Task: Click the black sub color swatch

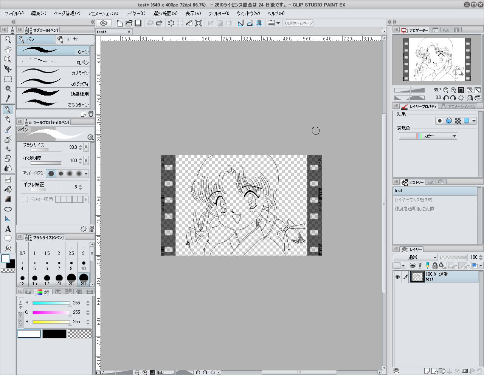Action: point(54,334)
